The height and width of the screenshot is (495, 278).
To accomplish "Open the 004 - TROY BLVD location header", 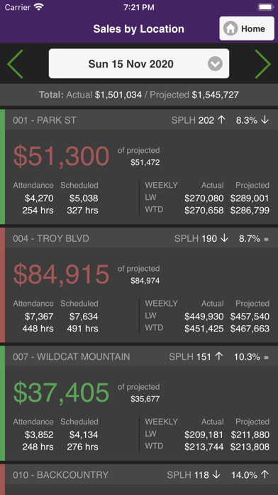I will [141, 238].
